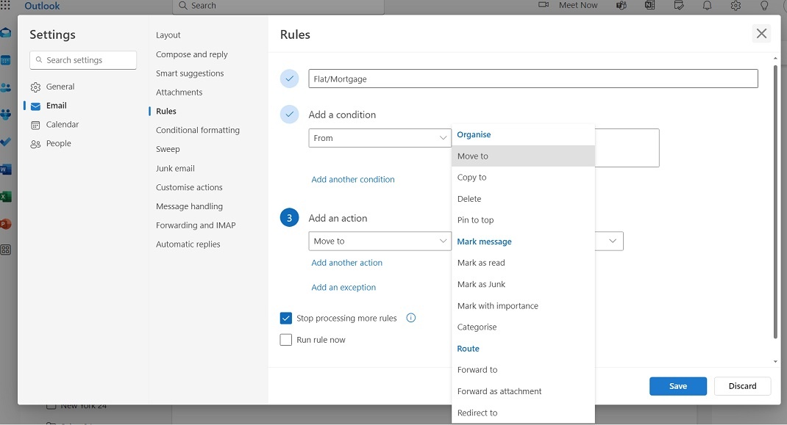Open the Move to action dropdown
Screen dimensions: 787x425
point(380,241)
